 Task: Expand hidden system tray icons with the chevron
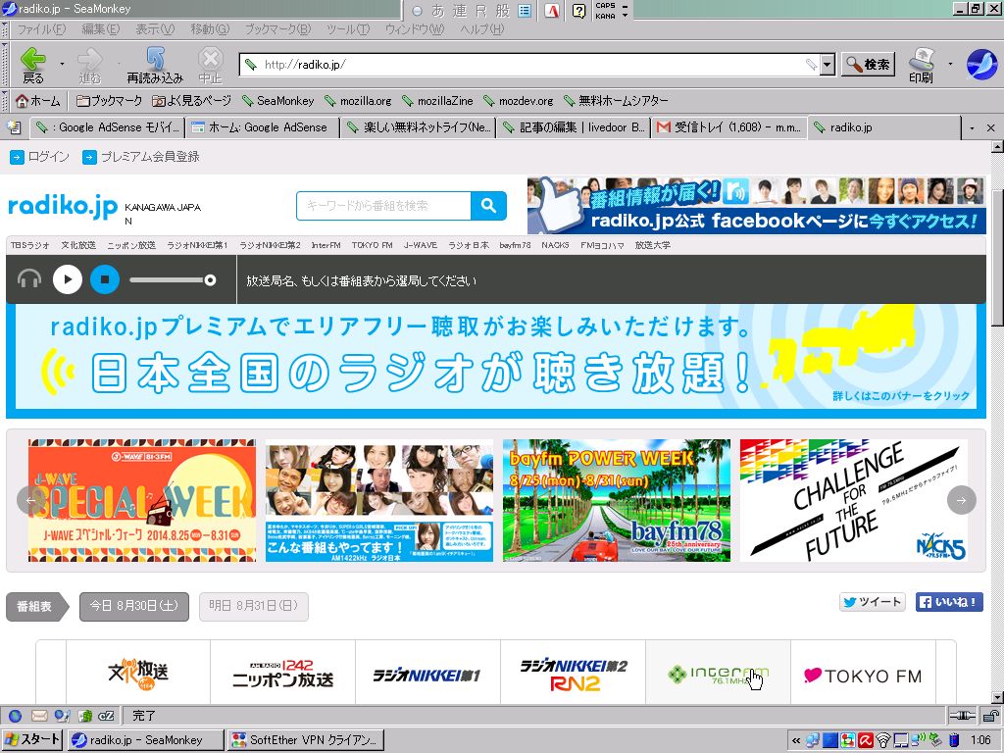pyautogui.click(x=796, y=740)
